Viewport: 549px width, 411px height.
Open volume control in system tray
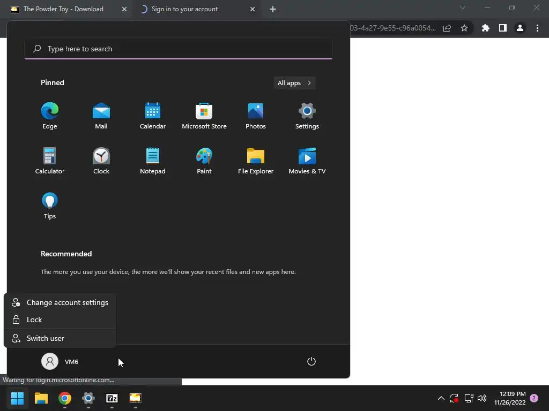pos(482,398)
